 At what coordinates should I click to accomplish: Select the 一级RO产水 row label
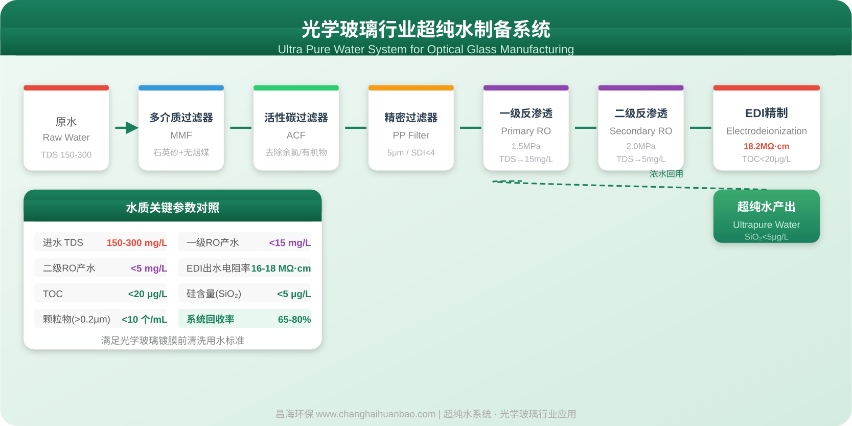(213, 242)
